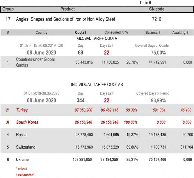The image size is (194, 178).
Task: Click the CN code value 7216
Action: point(156,19)
